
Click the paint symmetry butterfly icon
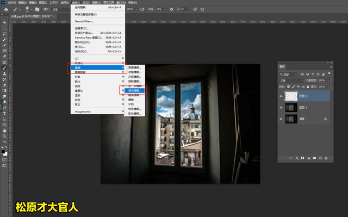202,9
